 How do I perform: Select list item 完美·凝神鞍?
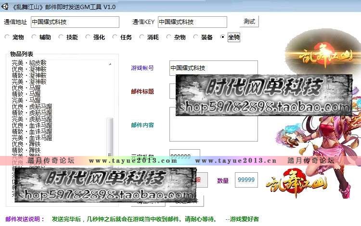click(x=29, y=82)
